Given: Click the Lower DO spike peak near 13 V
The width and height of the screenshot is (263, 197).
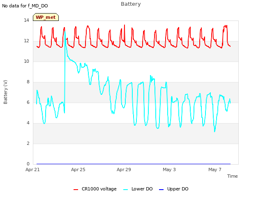Looking at the screenshot, I should [x=65, y=32].
